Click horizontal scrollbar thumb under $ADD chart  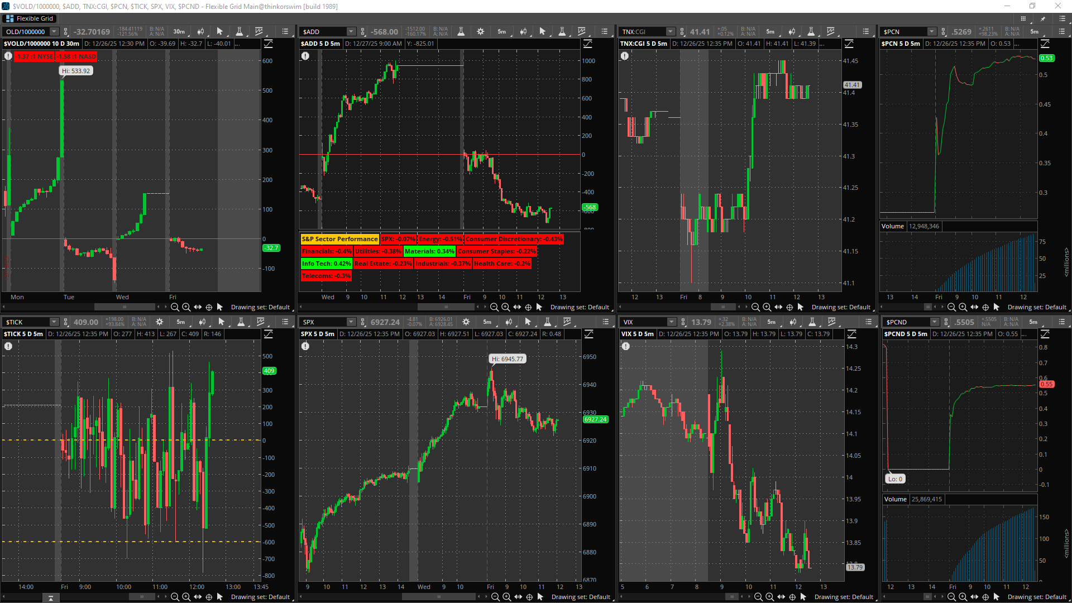(x=446, y=307)
